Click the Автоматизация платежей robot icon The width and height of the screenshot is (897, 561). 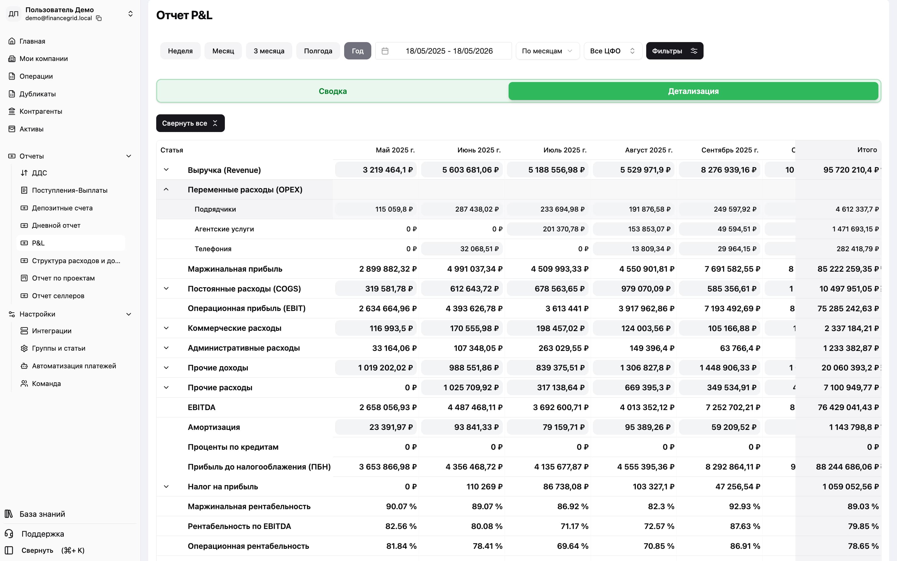point(24,366)
